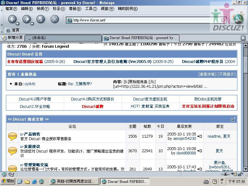
Task: Open user aesopn54230's profile
Action: point(184,139)
